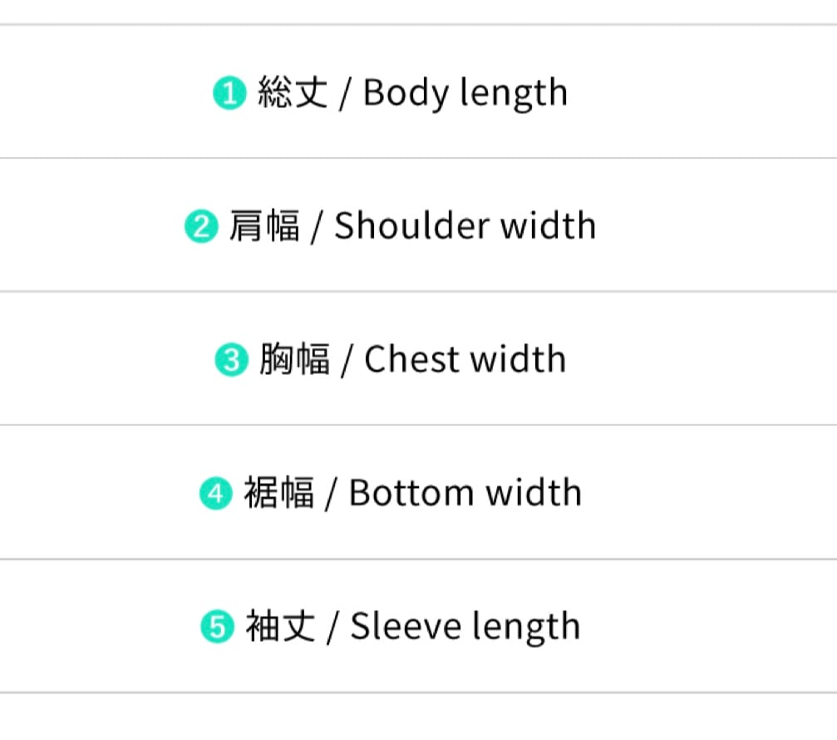Viewport: 837px width, 740px height.
Task: Click "width" in the Bottom width row
Action: 534,494
